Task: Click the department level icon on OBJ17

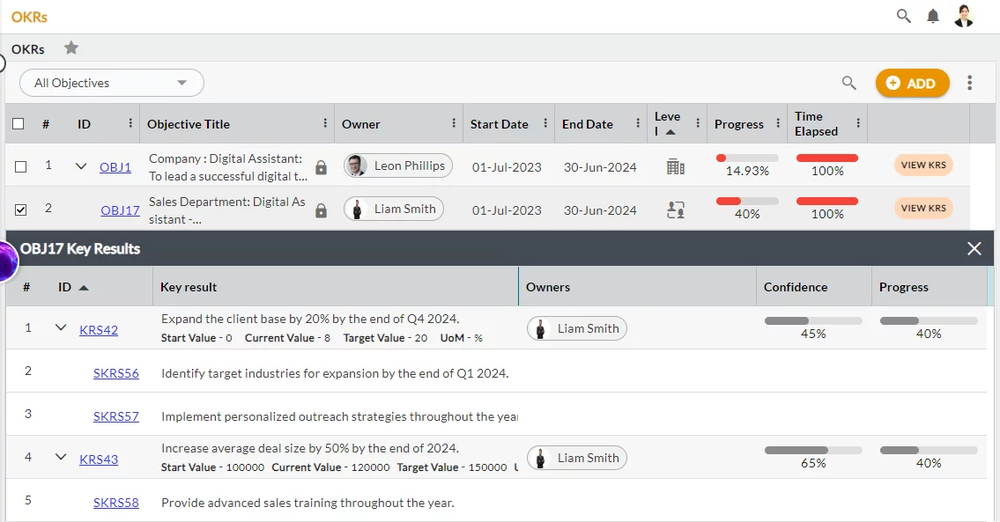Action: click(x=674, y=209)
